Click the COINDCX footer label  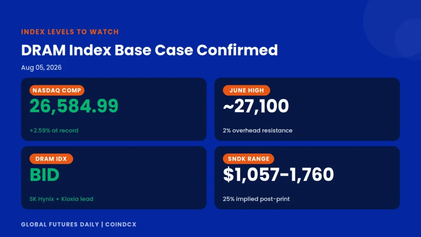click(x=121, y=224)
